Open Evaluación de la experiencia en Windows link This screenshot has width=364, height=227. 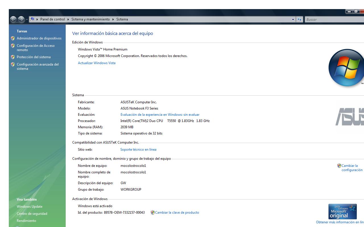point(160,115)
